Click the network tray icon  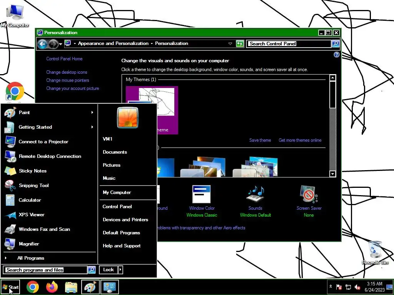(x=348, y=287)
